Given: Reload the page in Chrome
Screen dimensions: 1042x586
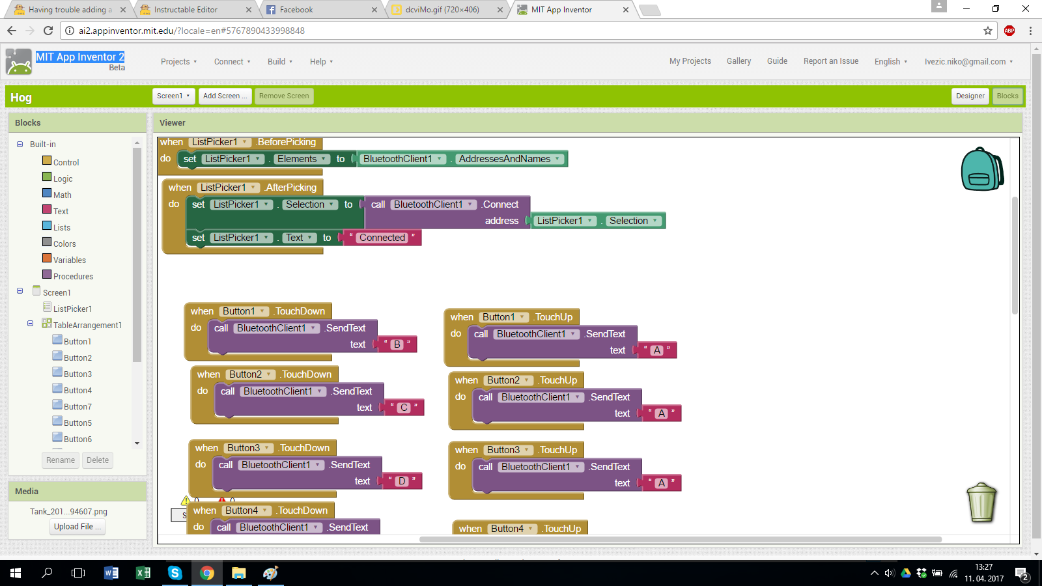Looking at the screenshot, I should point(48,31).
